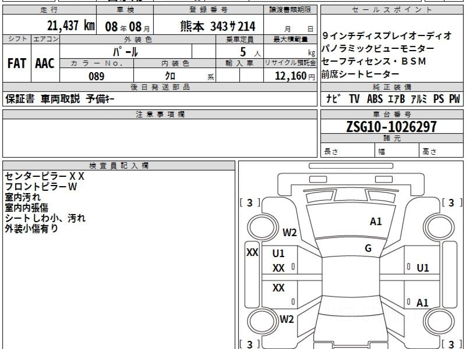The width and height of the screenshot is (466, 349).
Task: Click the ナビ equipment entry
Action: pos(334,99)
